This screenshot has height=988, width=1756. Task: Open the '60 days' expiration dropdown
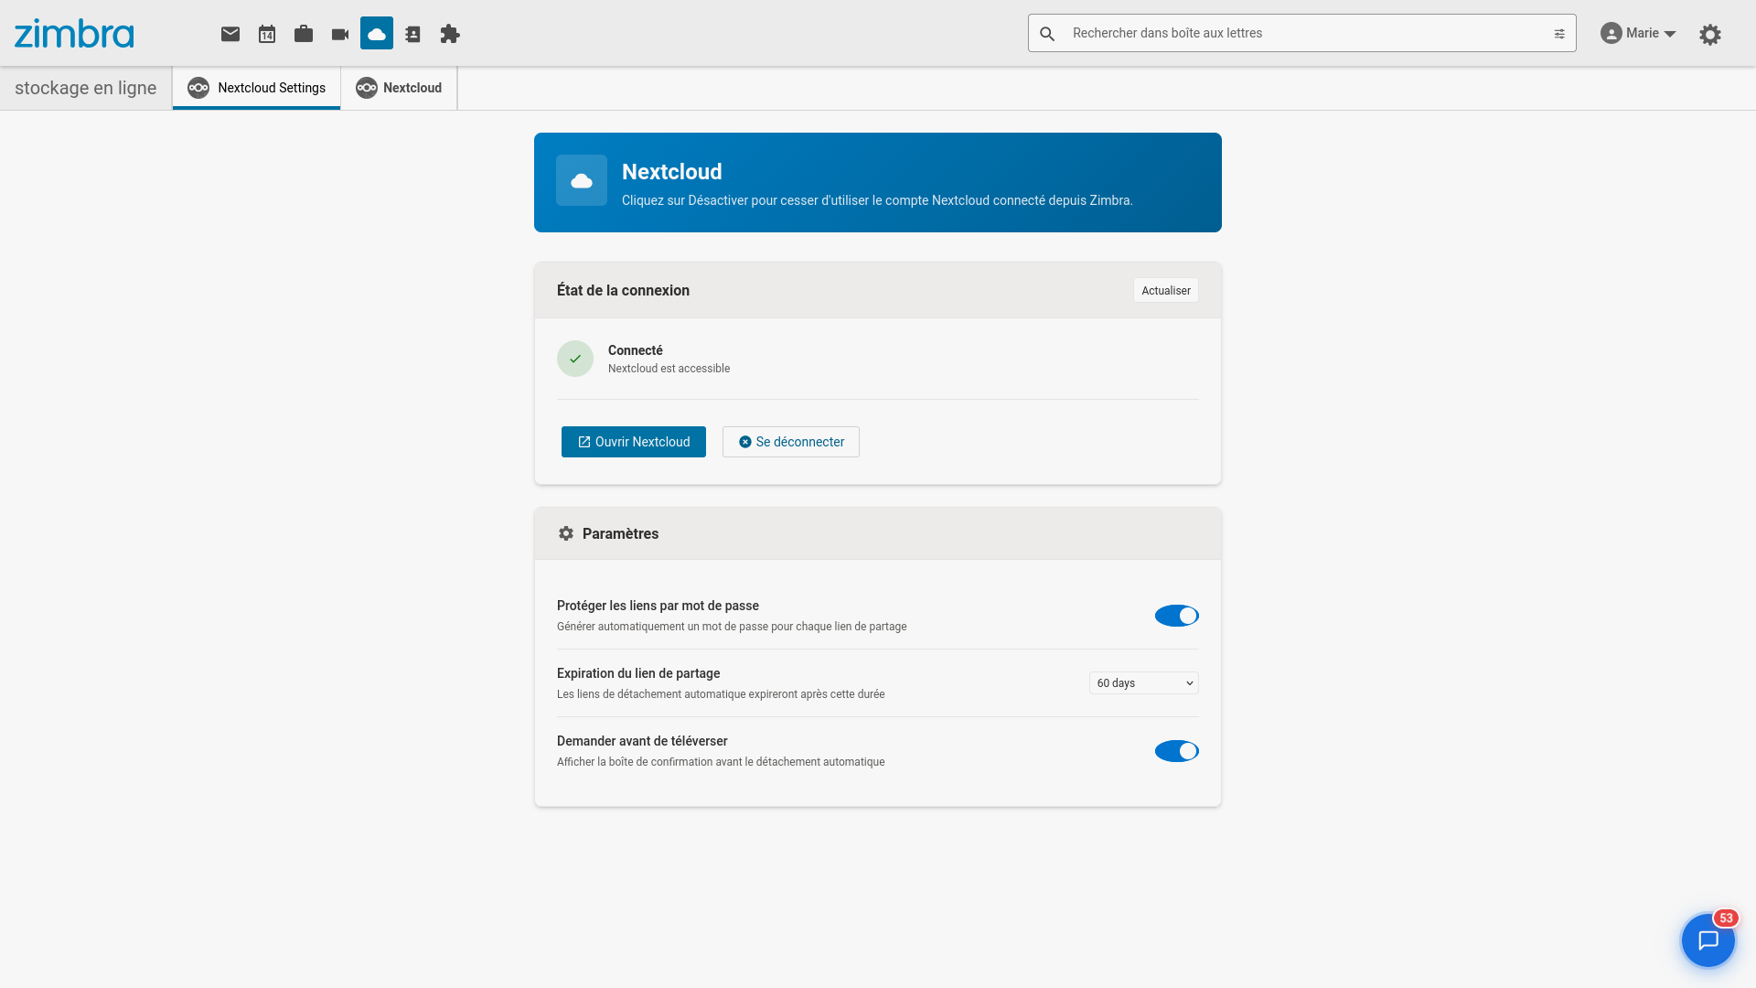pos(1143,682)
